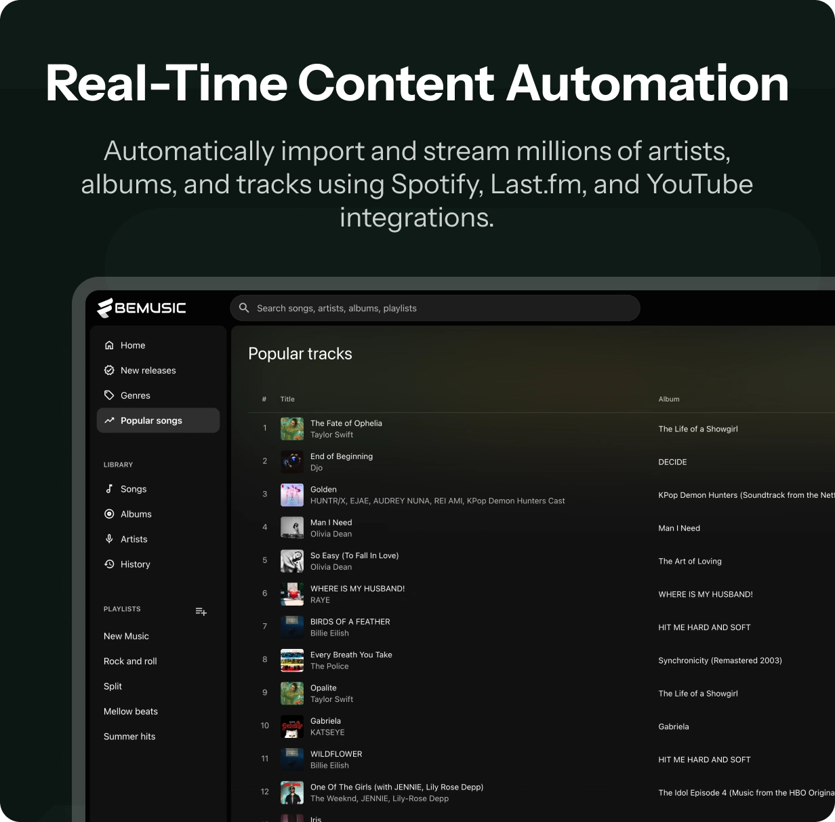This screenshot has height=822, width=835.
Task: Click the Title column header
Action: pyautogui.click(x=287, y=399)
